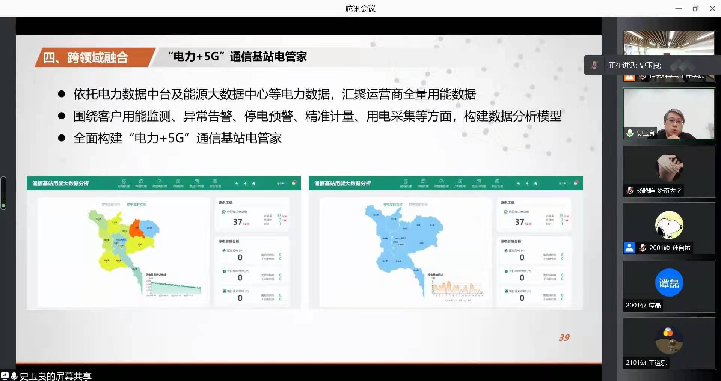This screenshot has width=721, height=381.
Task: Open quser account menu in left dashboard
Action: [x=281, y=184]
